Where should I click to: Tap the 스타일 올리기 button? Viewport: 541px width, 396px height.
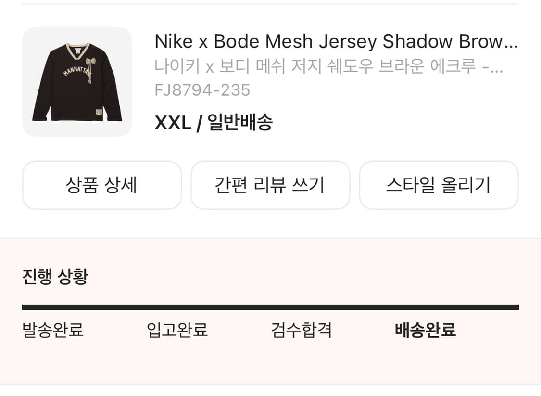(439, 185)
